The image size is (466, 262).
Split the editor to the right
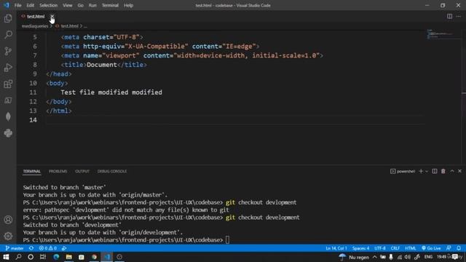coord(449,16)
